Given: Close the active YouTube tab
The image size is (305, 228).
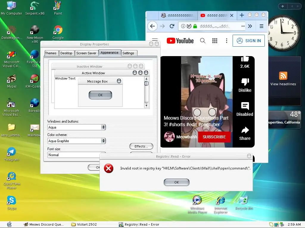Looking at the screenshot, I should pyautogui.click(x=232, y=15).
